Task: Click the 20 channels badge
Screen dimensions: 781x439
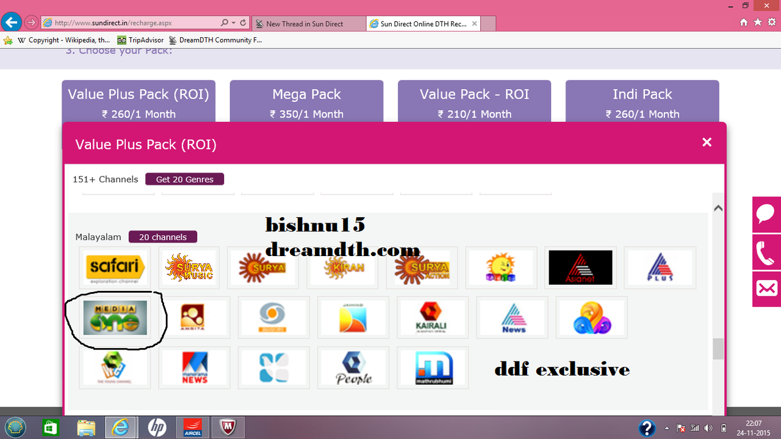Action: (x=163, y=237)
